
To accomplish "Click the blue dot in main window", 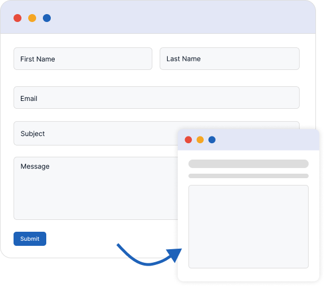I will click(x=47, y=18).
